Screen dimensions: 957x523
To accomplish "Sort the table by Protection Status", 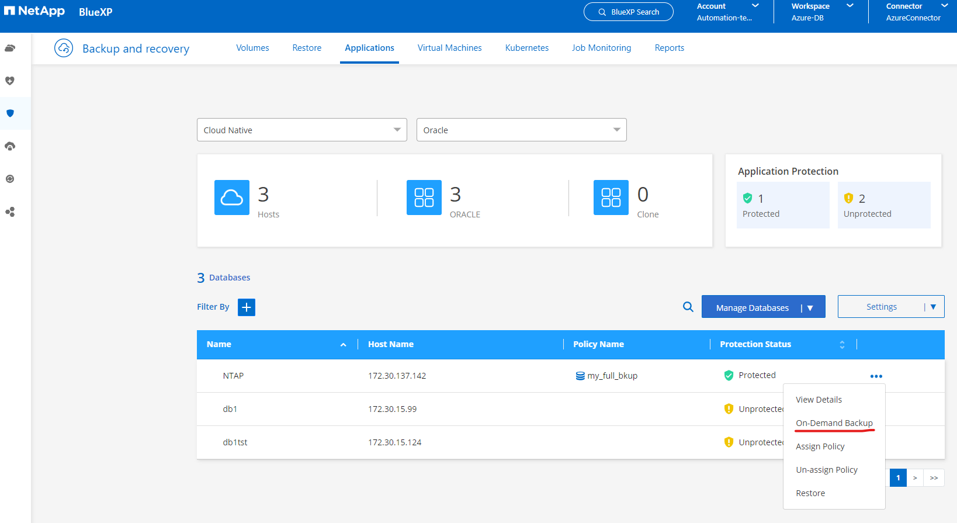I will (x=842, y=345).
